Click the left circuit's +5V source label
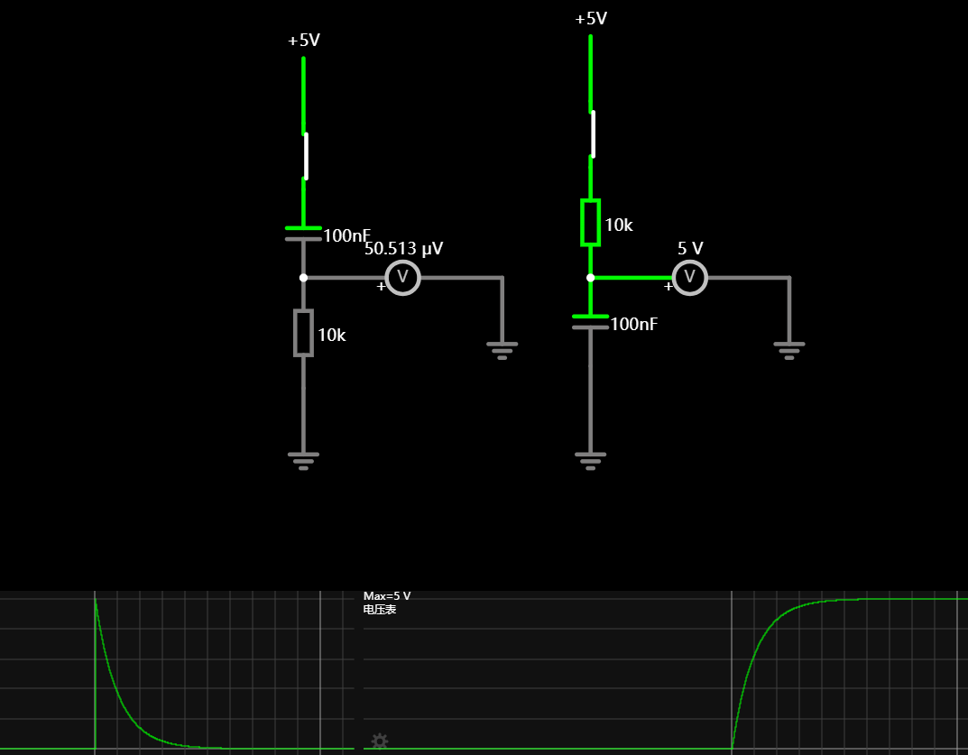The image size is (968, 755). point(304,40)
